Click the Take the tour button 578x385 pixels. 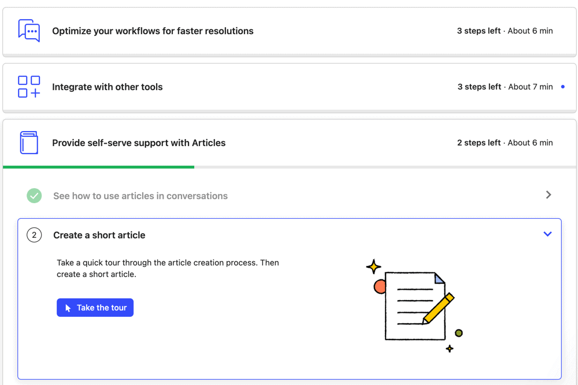(x=95, y=308)
